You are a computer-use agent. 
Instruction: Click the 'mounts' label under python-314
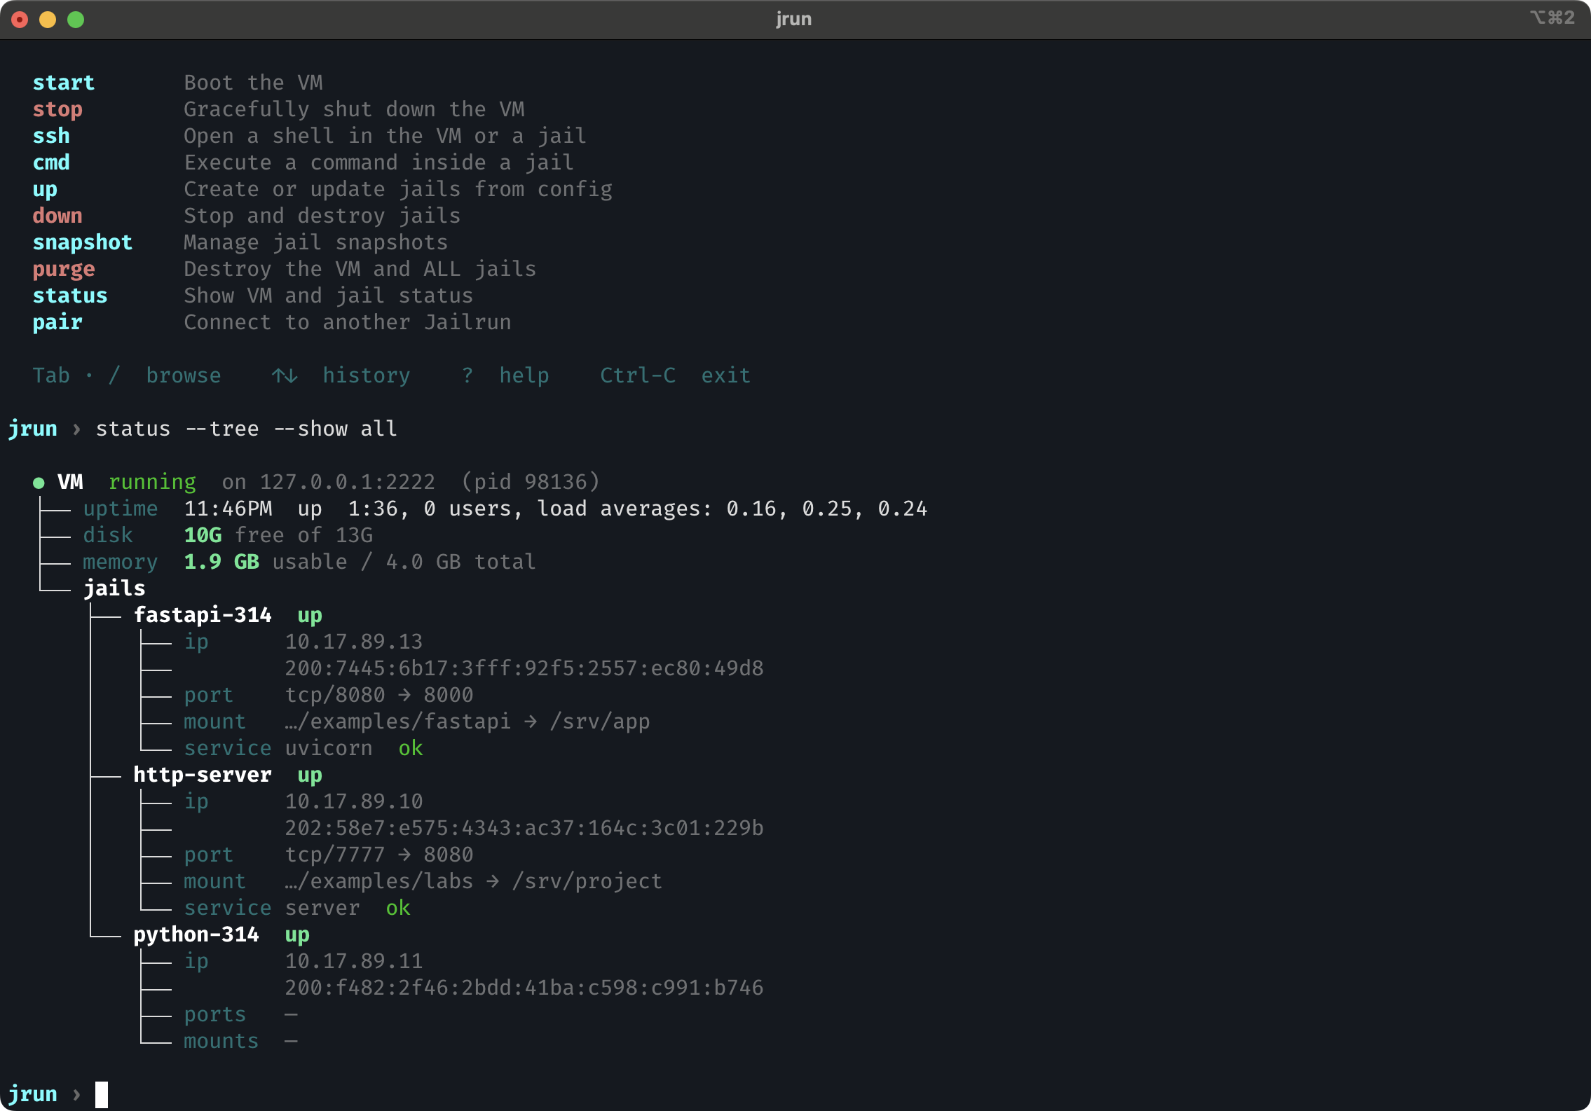pos(221,1041)
